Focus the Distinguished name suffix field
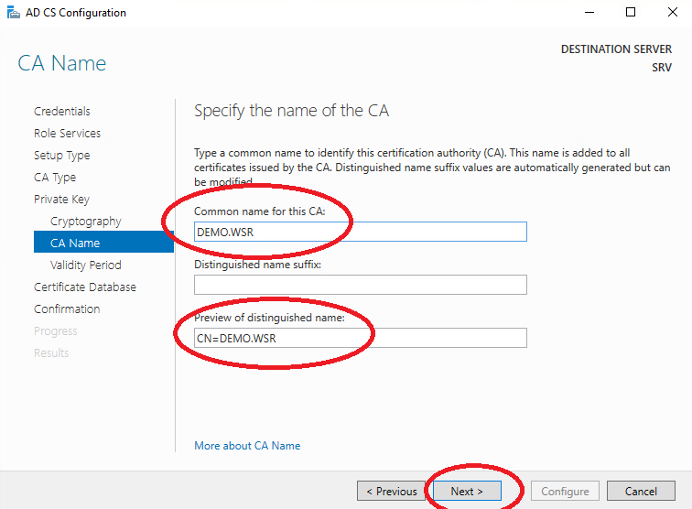 coord(360,285)
